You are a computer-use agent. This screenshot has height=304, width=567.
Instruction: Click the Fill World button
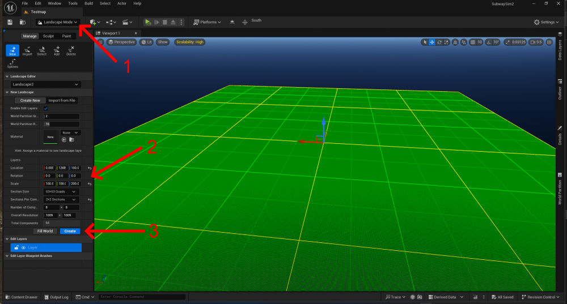click(45, 231)
